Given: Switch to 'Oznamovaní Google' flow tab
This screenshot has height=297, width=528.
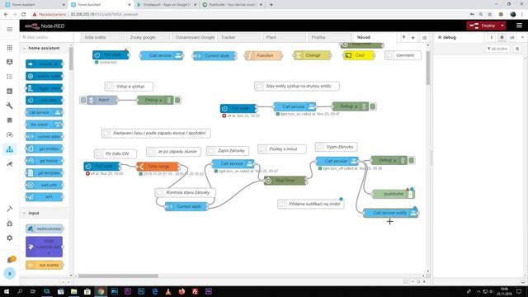Looking at the screenshot, I should [195, 37].
